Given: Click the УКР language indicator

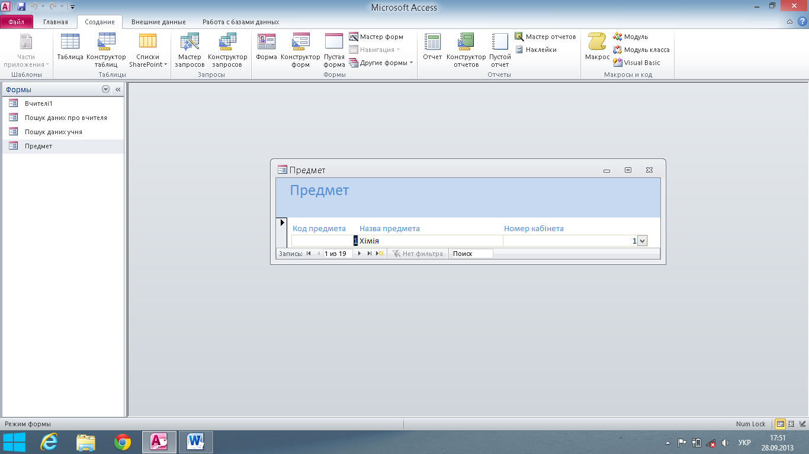Looking at the screenshot, I should (x=744, y=442).
